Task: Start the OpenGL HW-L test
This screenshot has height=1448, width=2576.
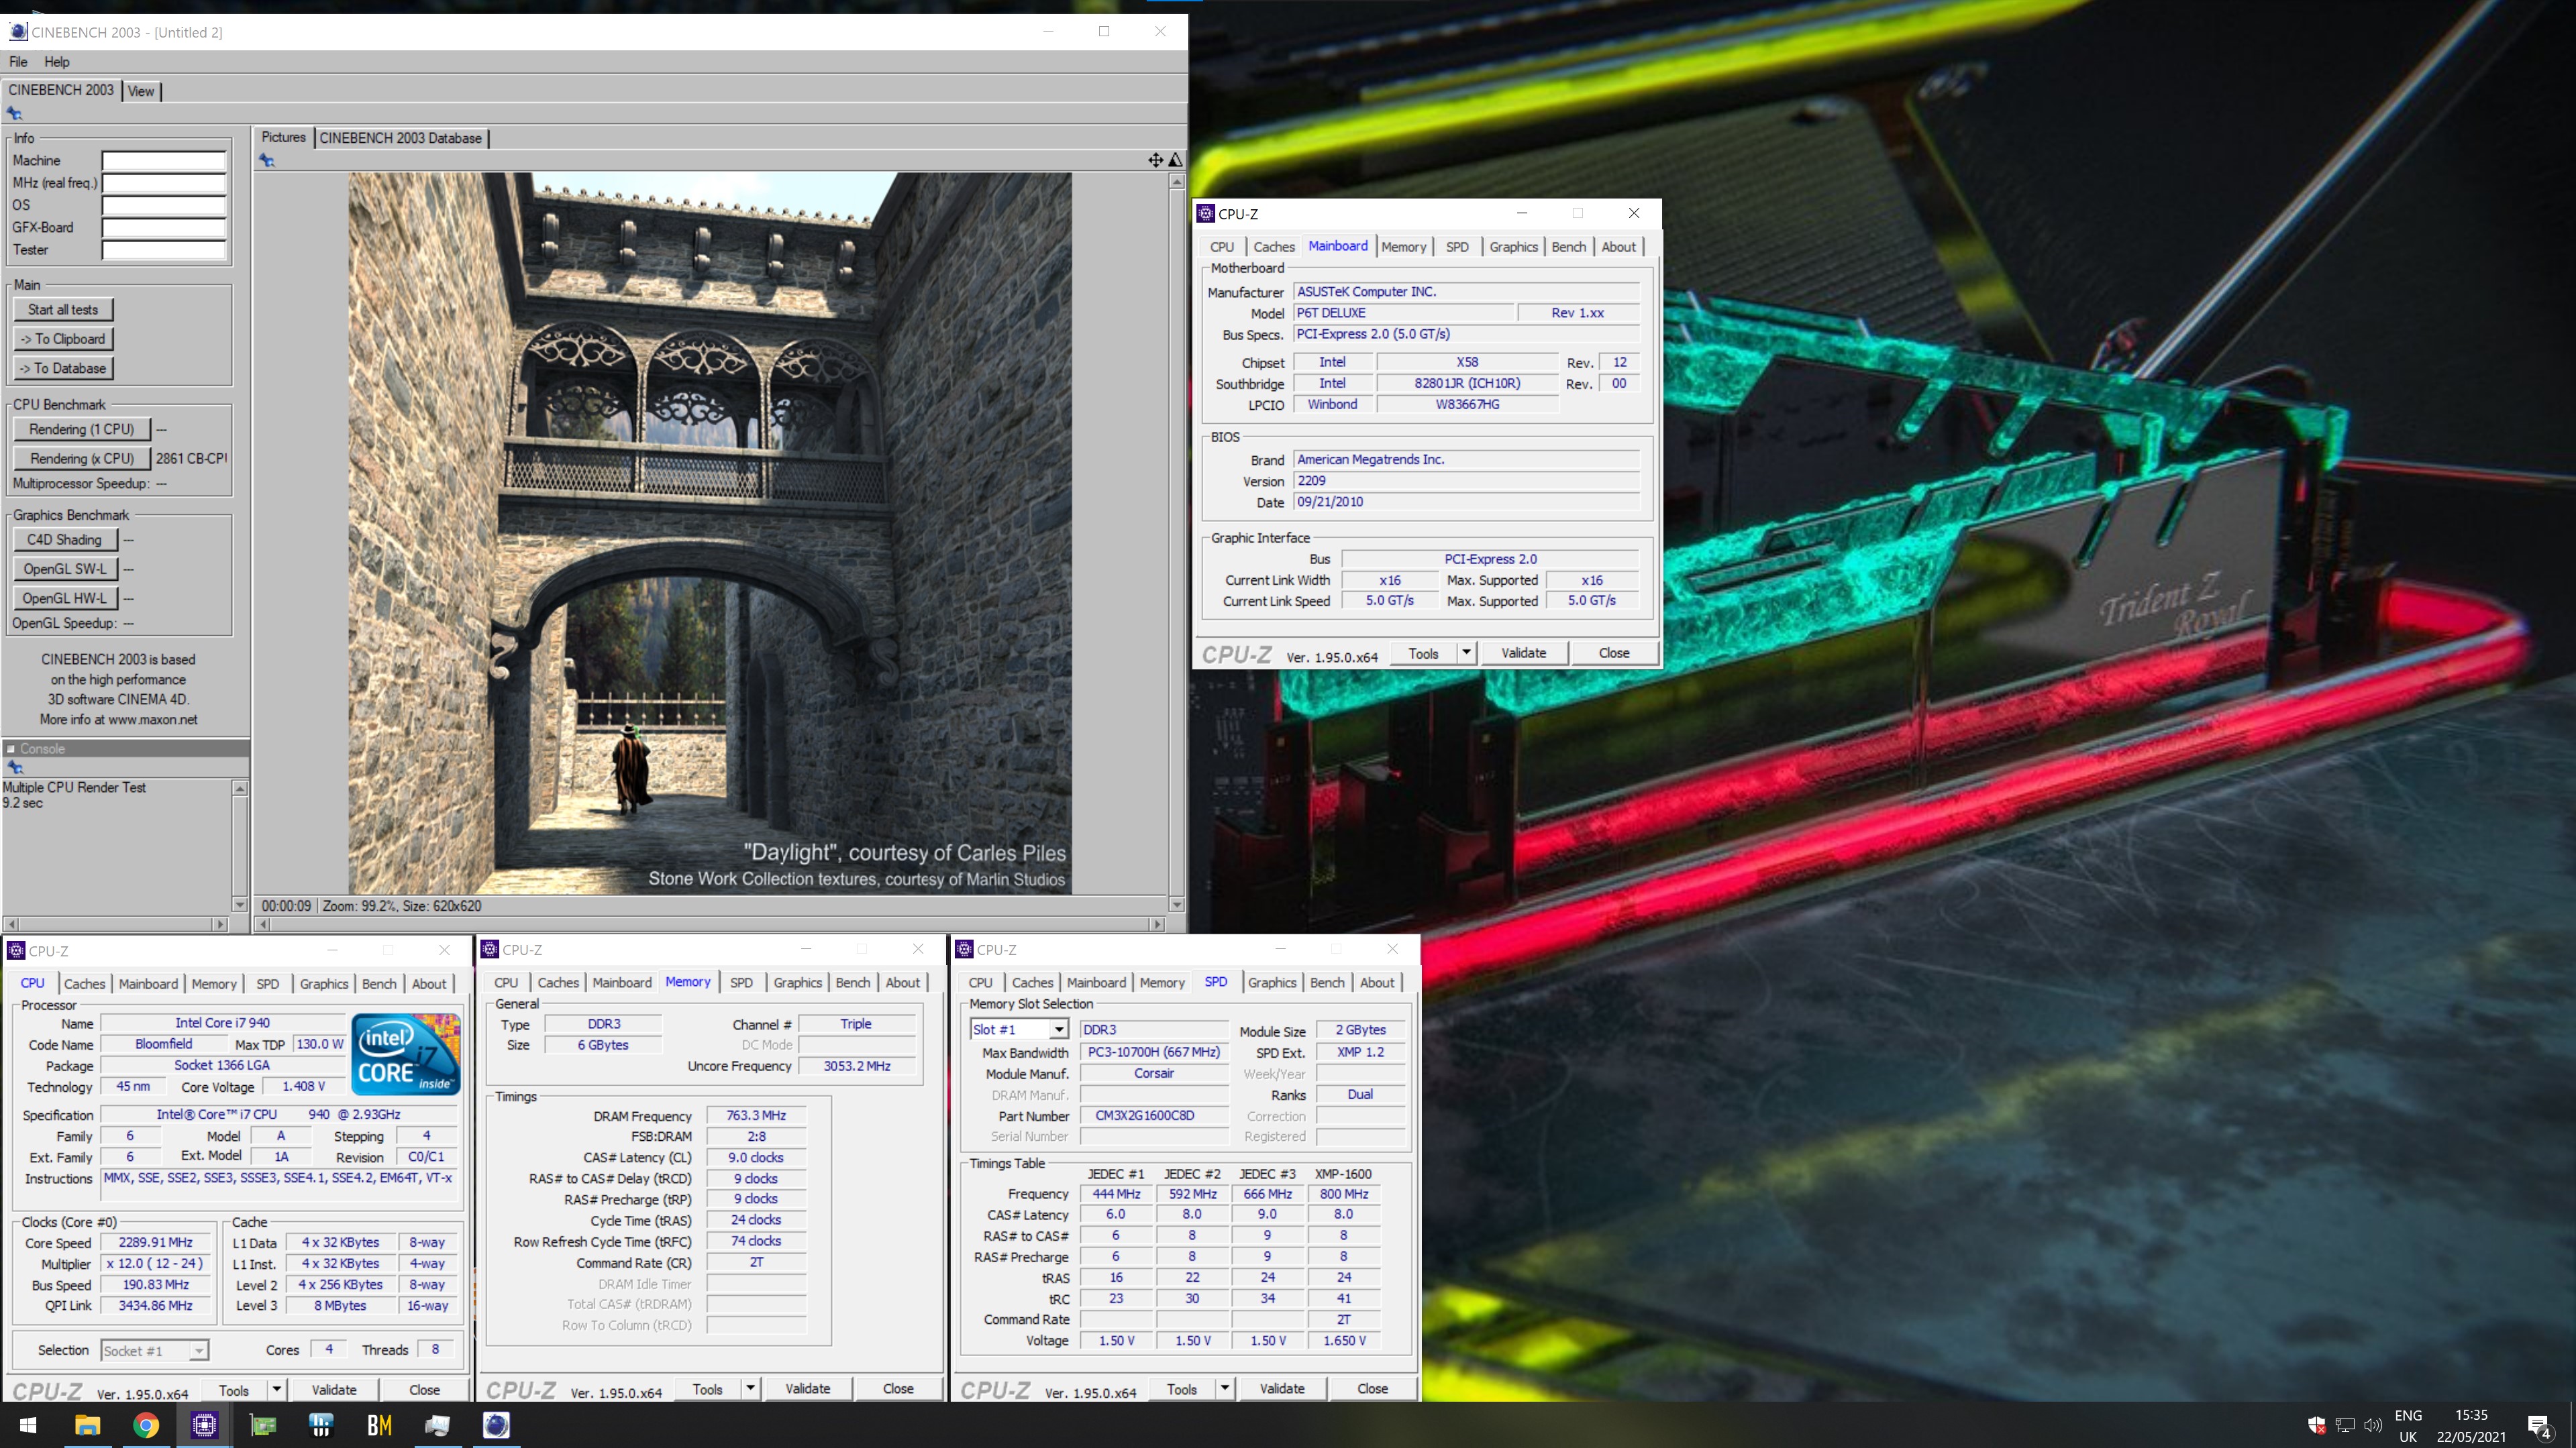Action: 65,598
